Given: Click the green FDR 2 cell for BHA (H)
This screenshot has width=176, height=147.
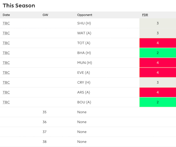Looking at the screenshot, I should click(x=158, y=53).
